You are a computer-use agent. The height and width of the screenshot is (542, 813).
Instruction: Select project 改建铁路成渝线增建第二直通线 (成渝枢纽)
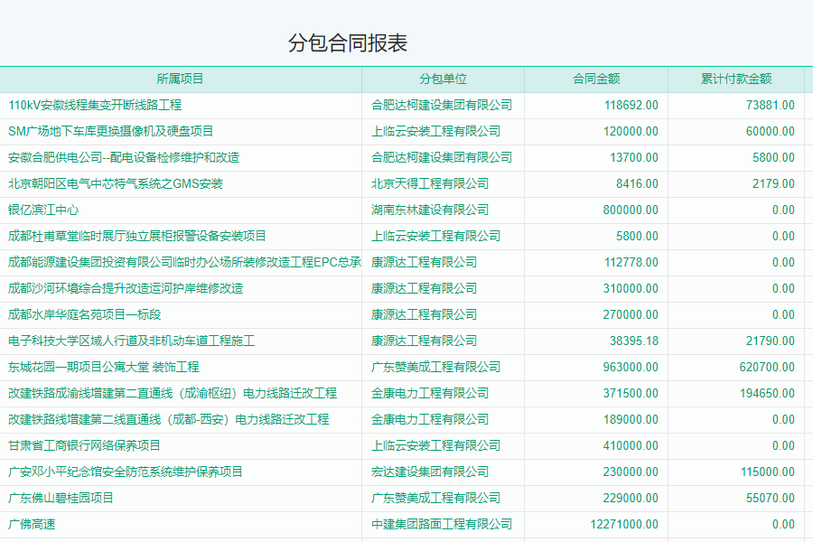[x=173, y=393]
